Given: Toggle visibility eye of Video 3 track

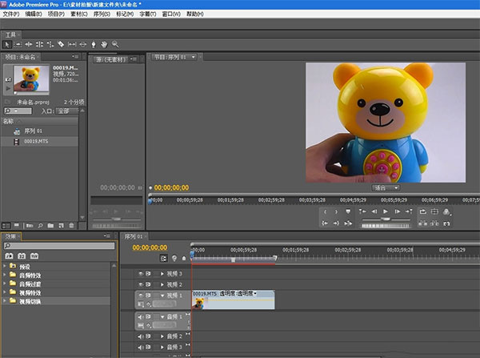Looking at the screenshot, I should pyautogui.click(x=141, y=274).
